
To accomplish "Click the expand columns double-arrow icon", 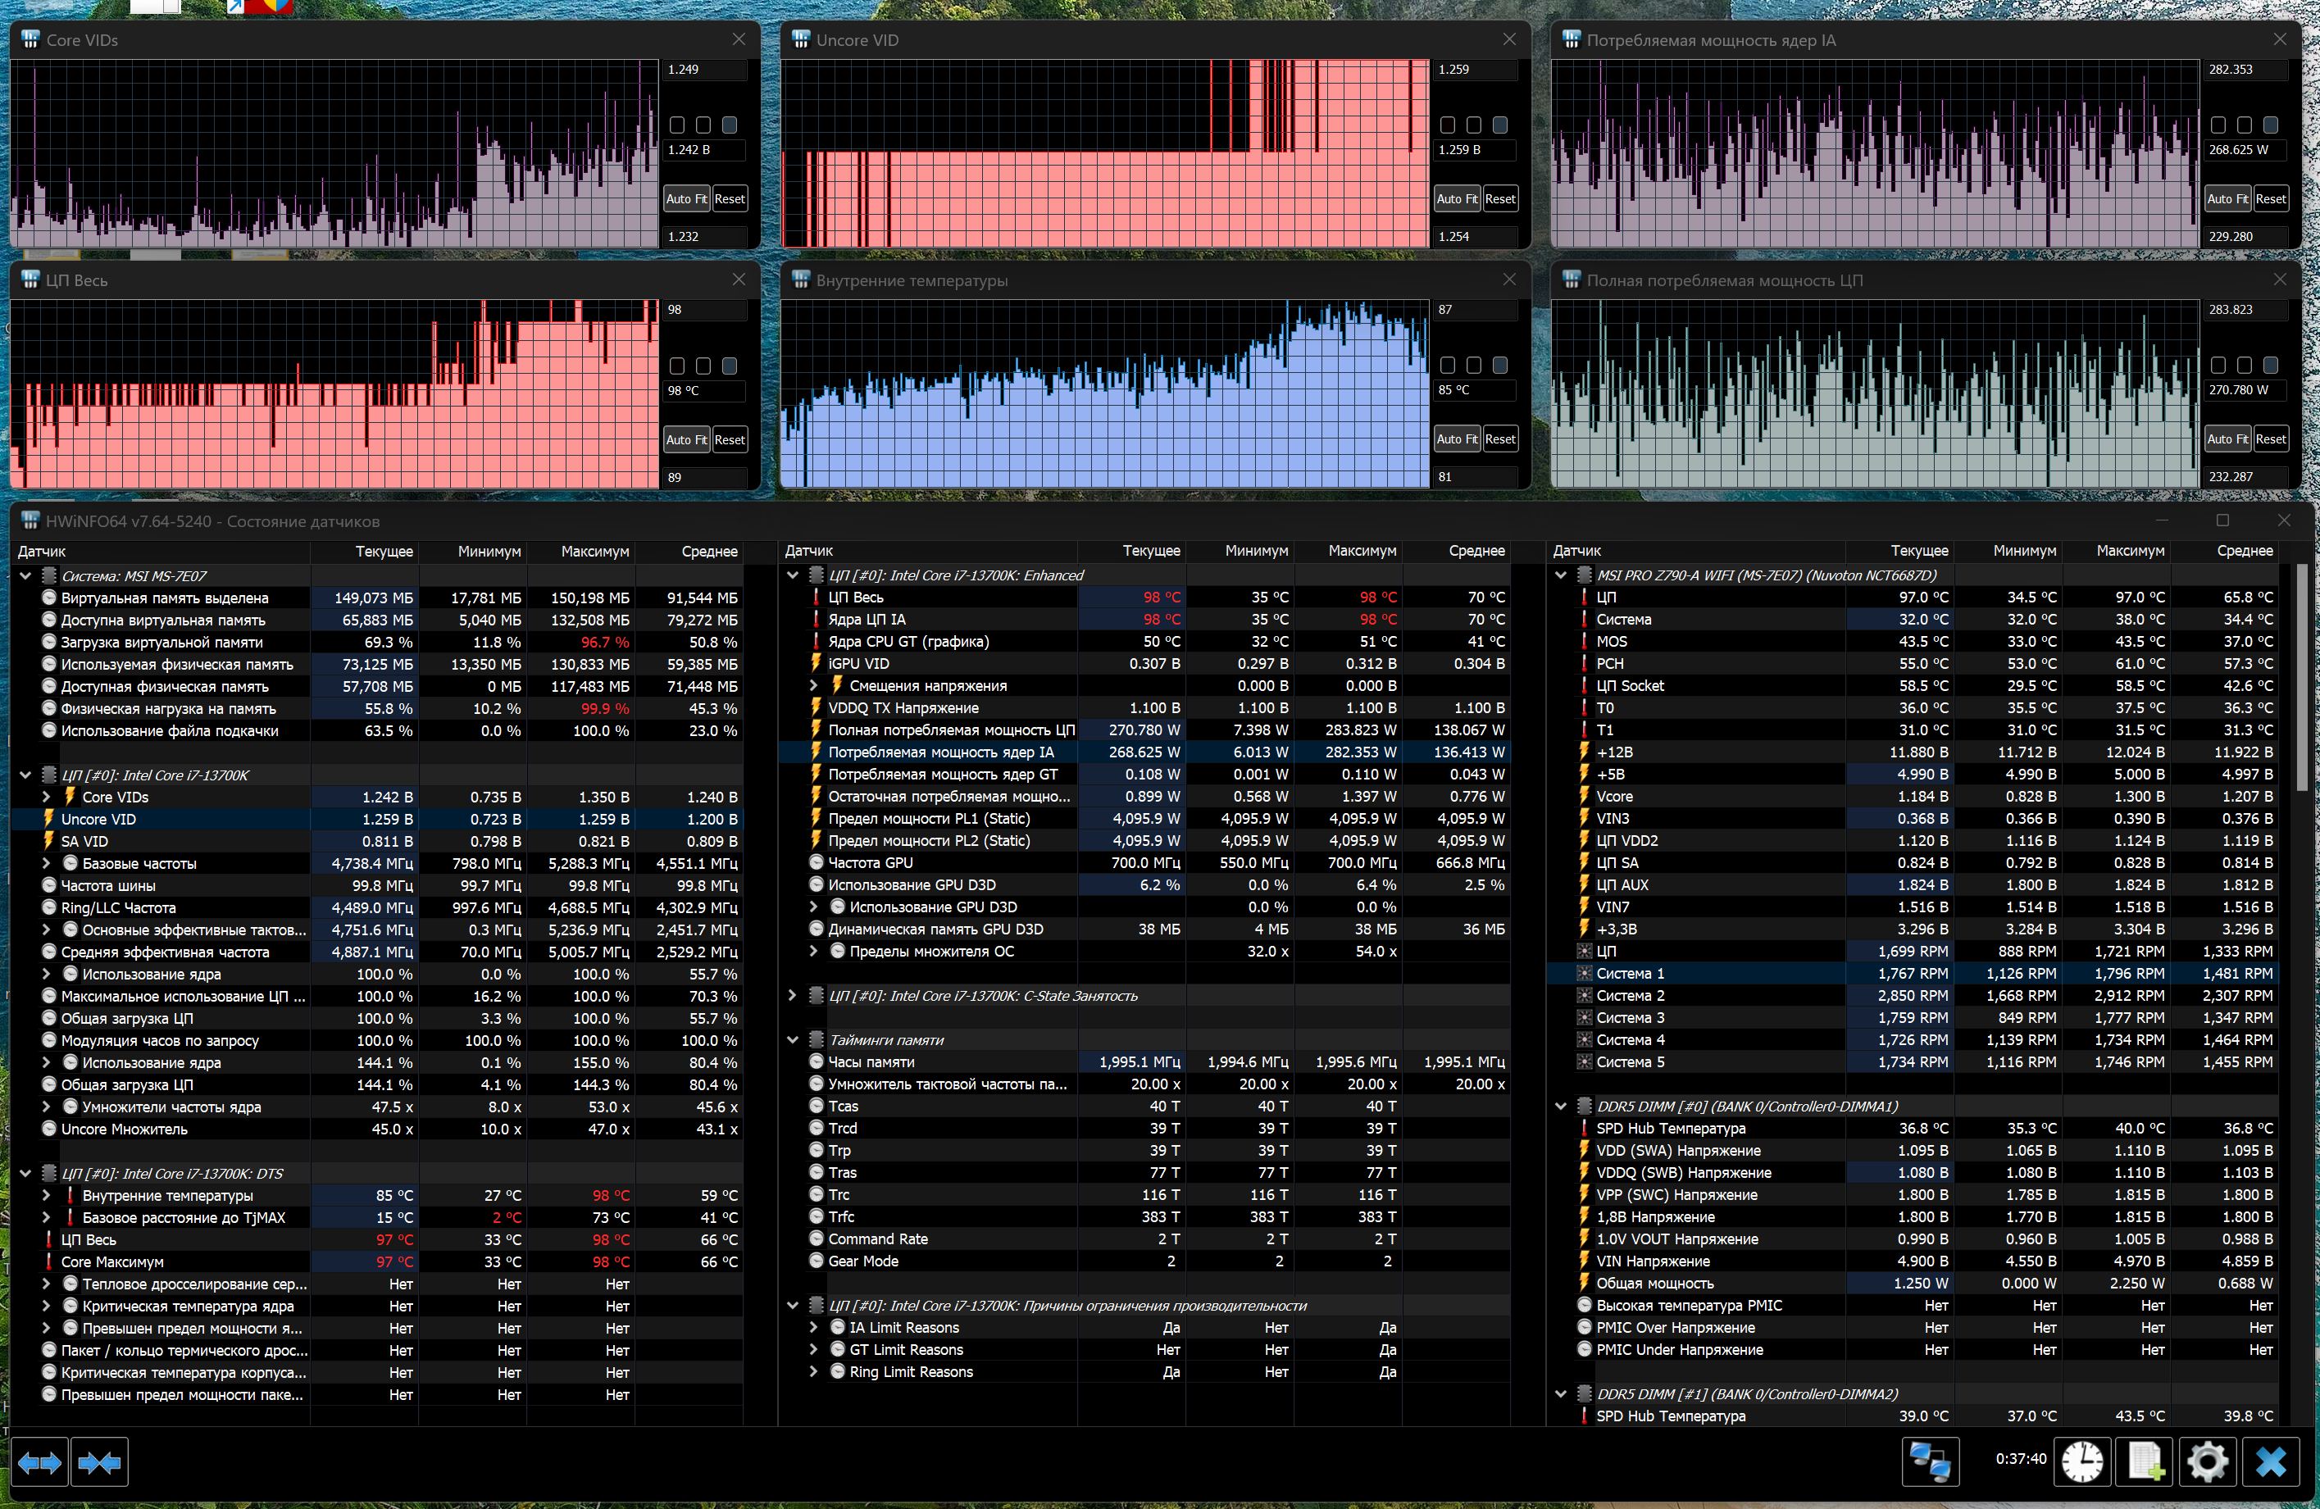I will point(40,1461).
